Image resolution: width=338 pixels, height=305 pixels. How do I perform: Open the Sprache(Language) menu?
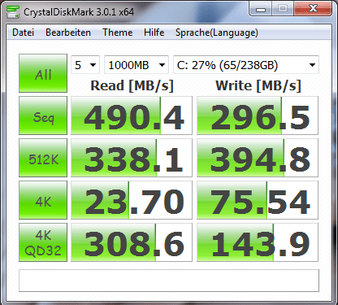click(x=216, y=33)
